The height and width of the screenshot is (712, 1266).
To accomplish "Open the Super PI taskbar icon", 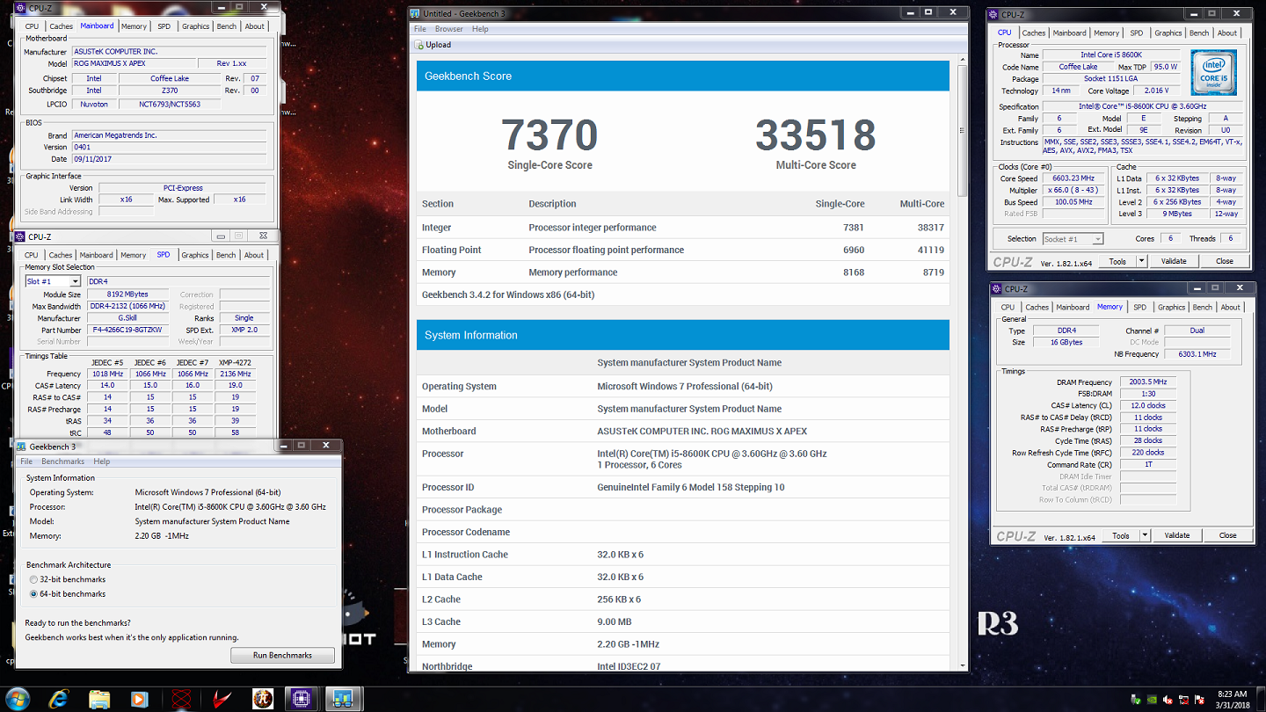I will (x=261, y=699).
